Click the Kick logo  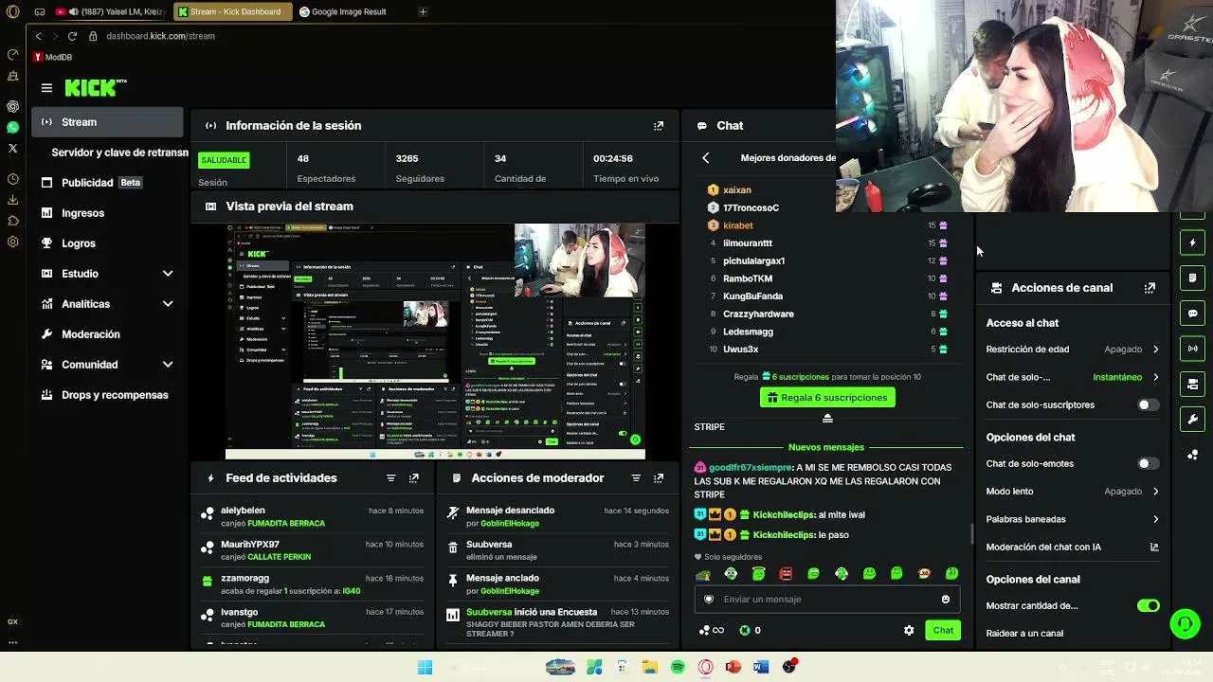click(x=96, y=87)
